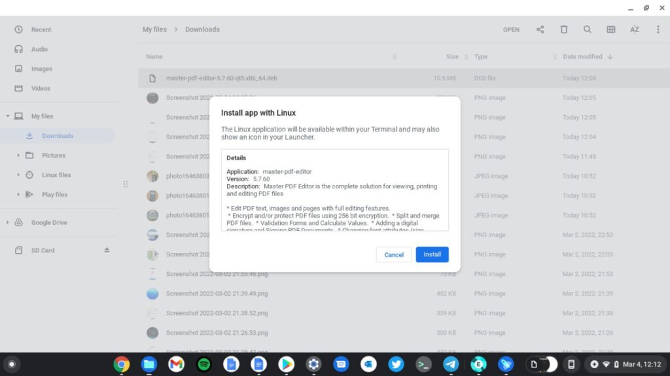
Task: Open Outlook from the shelf
Action: (368, 364)
